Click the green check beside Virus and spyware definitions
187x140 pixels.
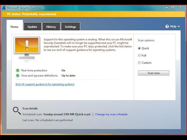[18, 75]
